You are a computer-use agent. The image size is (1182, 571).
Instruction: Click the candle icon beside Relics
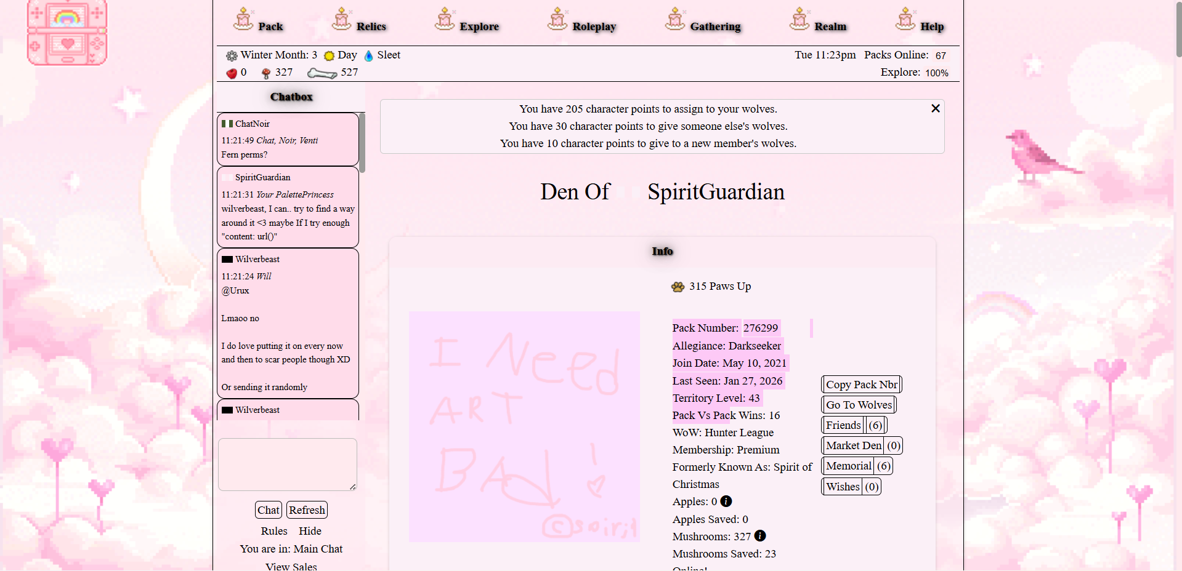pyautogui.click(x=342, y=19)
